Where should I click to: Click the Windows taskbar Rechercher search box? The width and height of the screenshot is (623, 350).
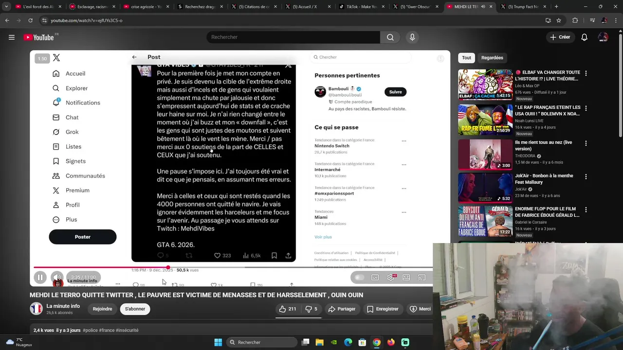(x=262, y=342)
